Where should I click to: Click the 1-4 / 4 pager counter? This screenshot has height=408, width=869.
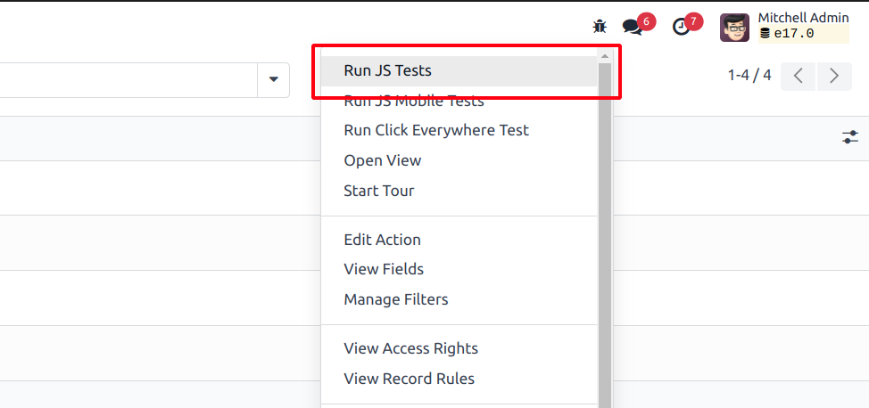pyautogui.click(x=749, y=76)
